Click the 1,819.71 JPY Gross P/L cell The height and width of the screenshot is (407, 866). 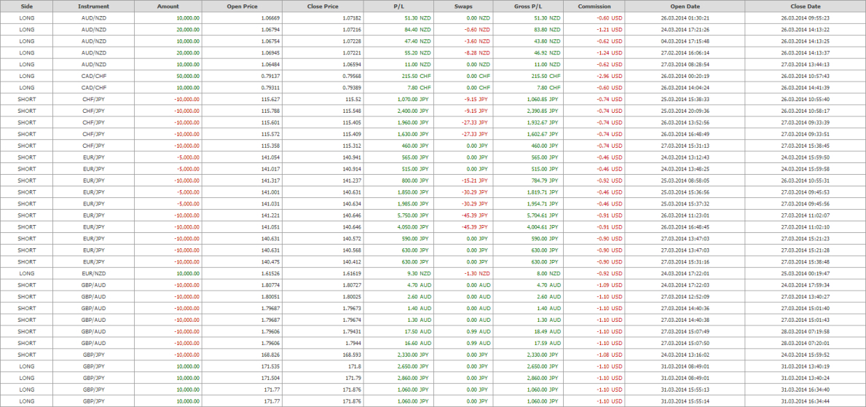point(529,192)
